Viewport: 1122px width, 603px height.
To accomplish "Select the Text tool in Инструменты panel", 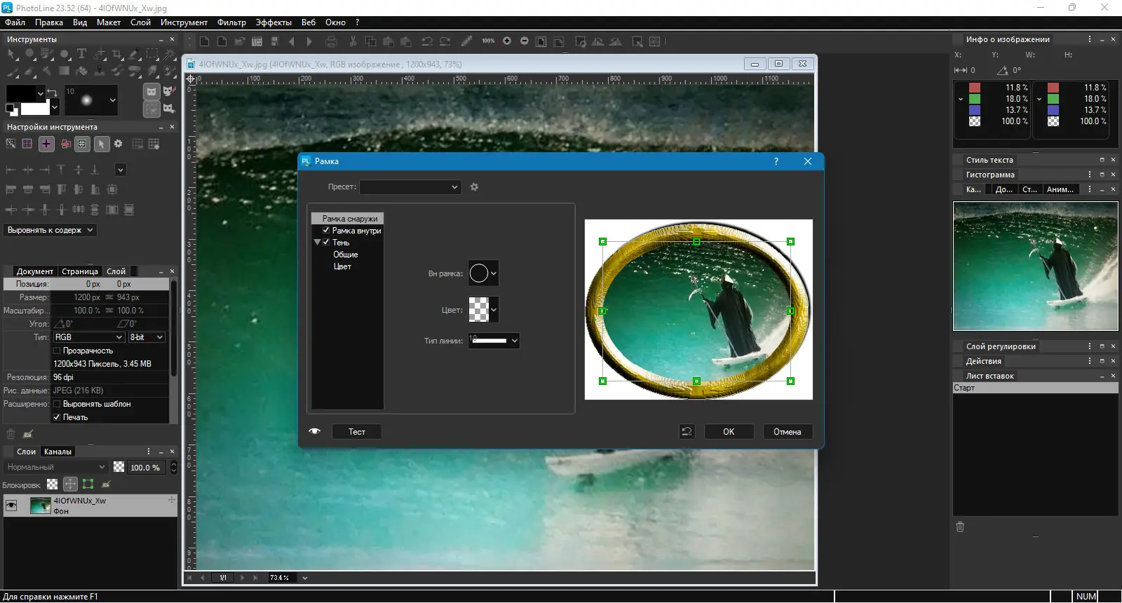I will (81, 54).
